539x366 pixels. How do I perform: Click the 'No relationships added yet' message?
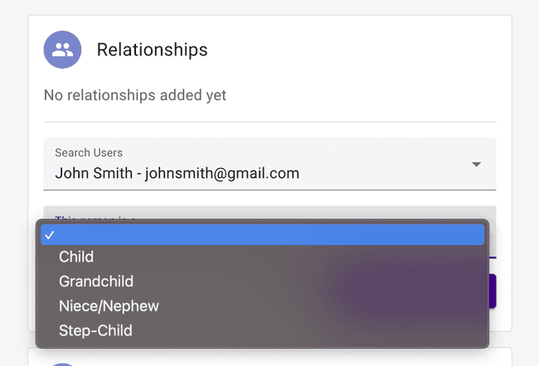pyautogui.click(x=135, y=95)
